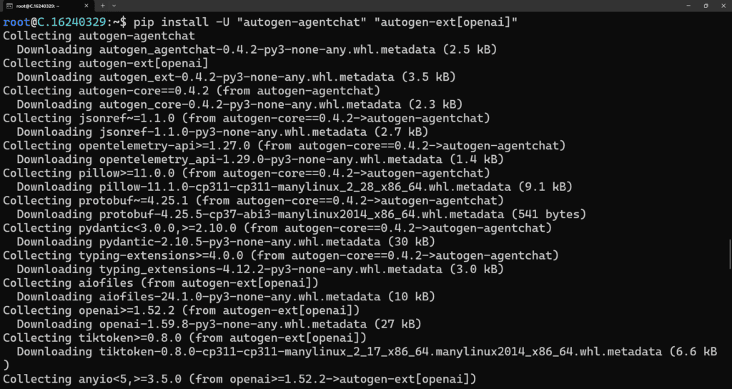The height and width of the screenshot is (389, 732).
Task: Click the terminal icon on the tab
Action: tap(9, 6)
